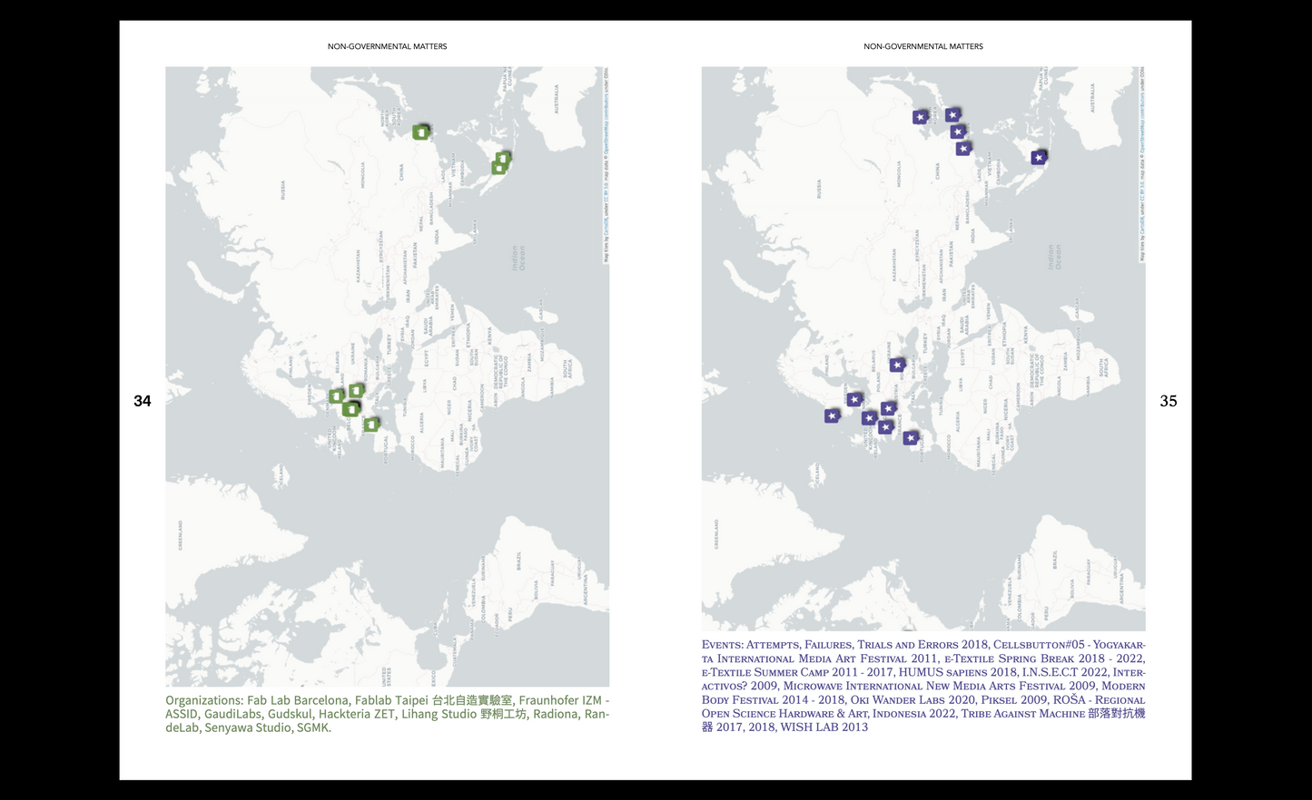
Task: Click 'WISH LAB 2013' in the events caption
Action: point(824,727)
